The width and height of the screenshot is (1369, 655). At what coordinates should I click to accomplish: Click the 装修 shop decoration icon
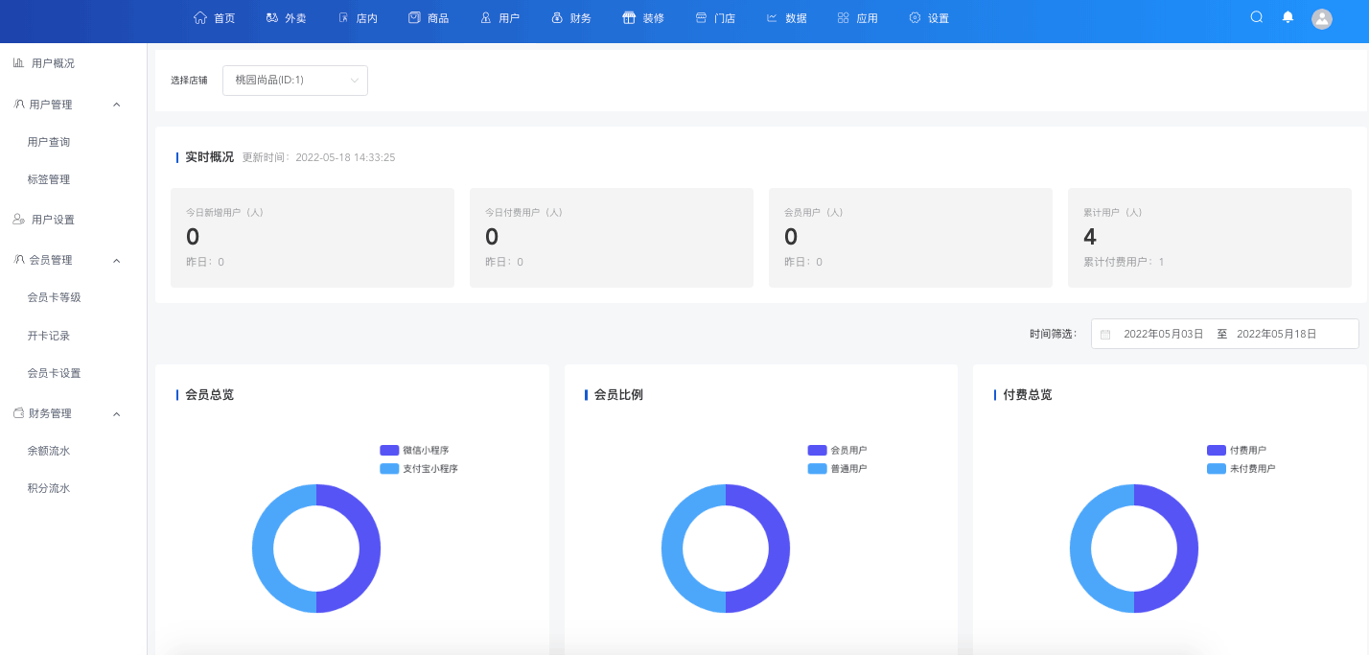(x=629, y=17)
